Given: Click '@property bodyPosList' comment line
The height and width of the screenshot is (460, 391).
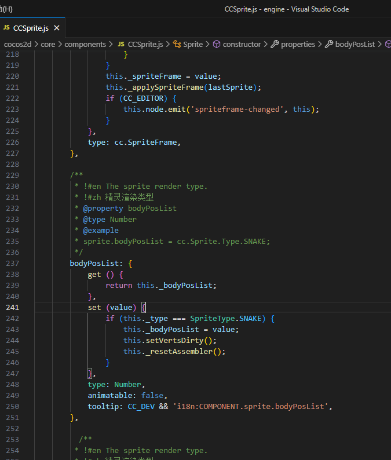Looking at the screenshot, I should (x=130, y=209).
